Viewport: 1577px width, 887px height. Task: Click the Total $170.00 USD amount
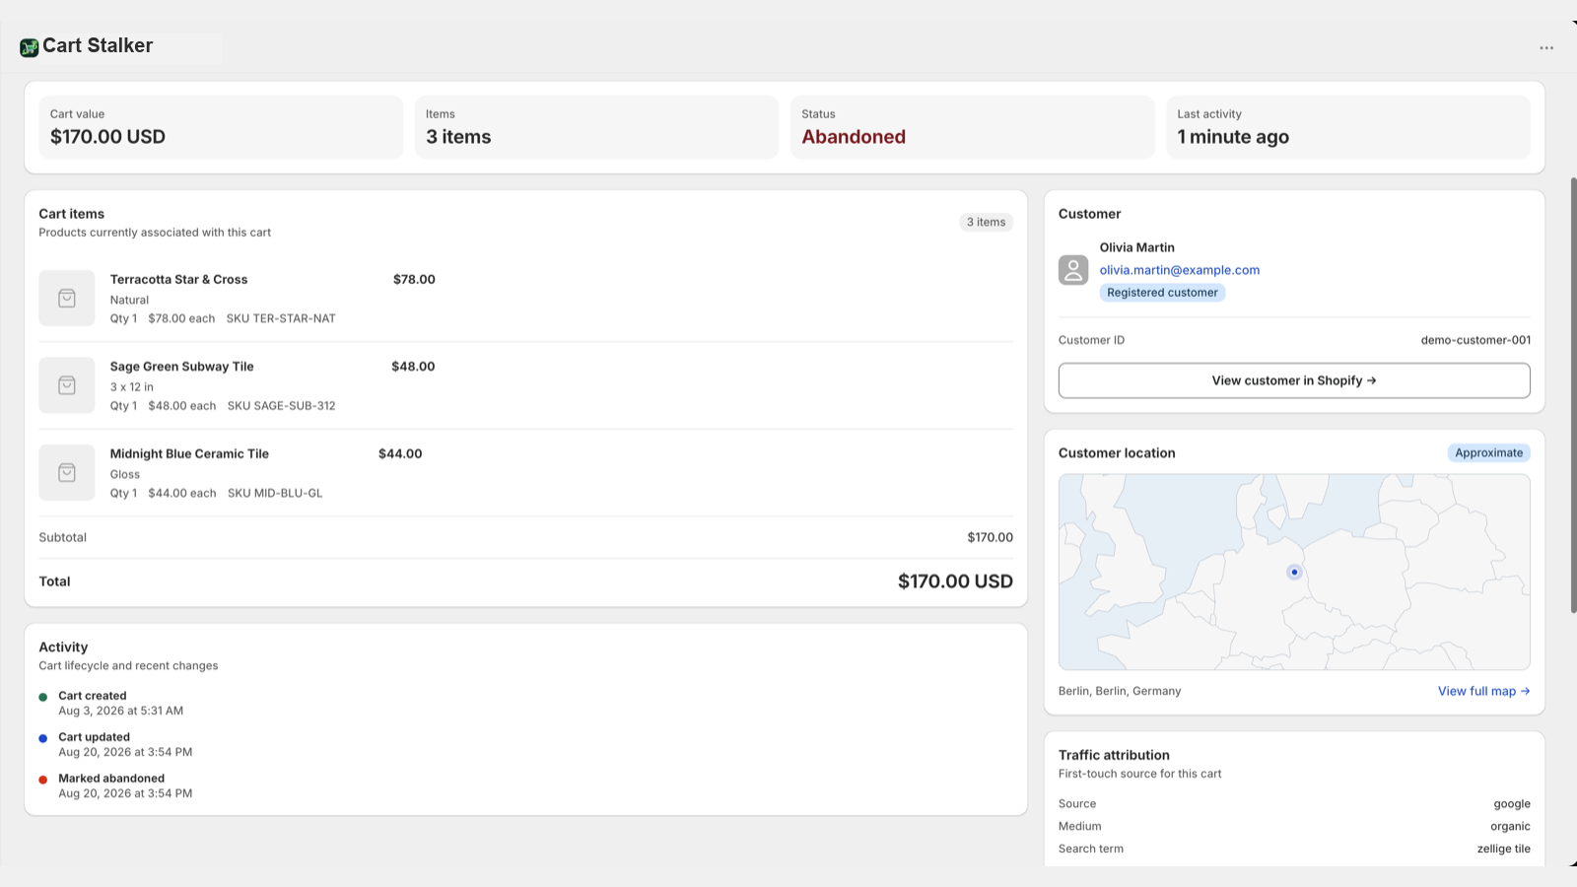pos(955,581)
